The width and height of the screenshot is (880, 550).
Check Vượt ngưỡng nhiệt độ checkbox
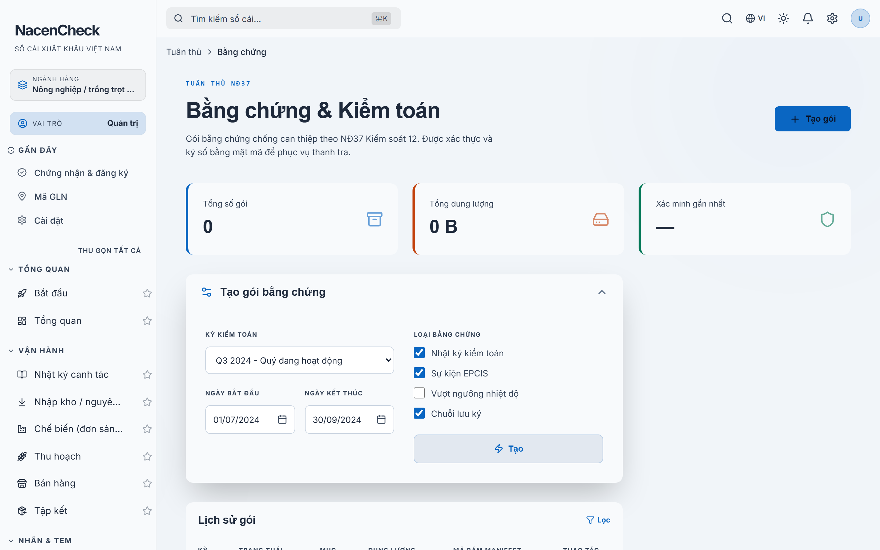point(419,393)
